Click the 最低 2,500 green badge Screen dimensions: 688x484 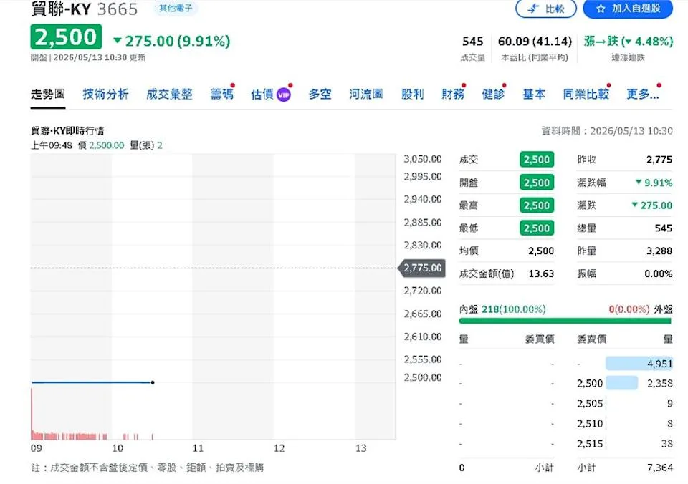click(x=537, y=228)
